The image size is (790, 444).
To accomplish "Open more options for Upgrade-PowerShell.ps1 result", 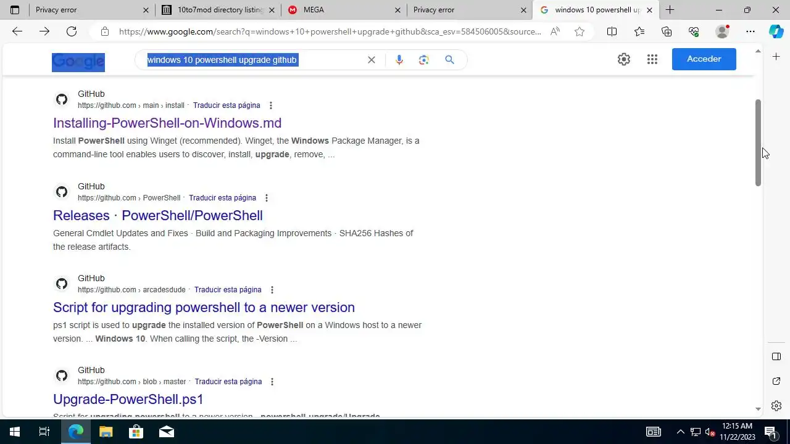I will (272, 382).
